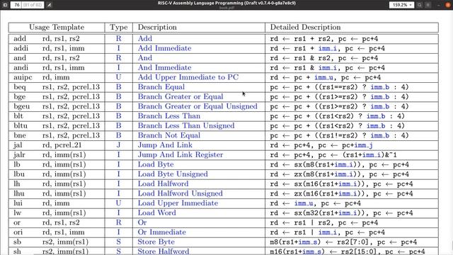Image resolution: width=453 pixels, height=255 pixels.
Task: Open the Add Upper Immediate to PC link
Action: tap(188, 77)
